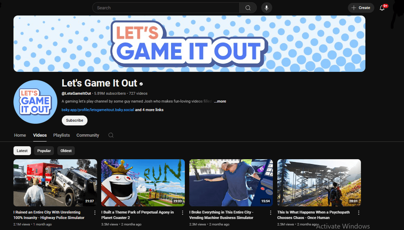Select the Latest filter chip
Screen dimensions: 404x230
[22, 150]
